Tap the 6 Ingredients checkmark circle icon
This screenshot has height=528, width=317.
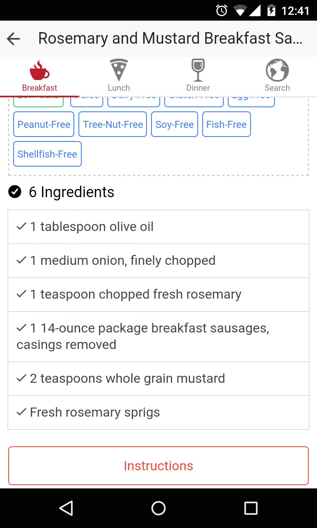click(x=15, y=192)
